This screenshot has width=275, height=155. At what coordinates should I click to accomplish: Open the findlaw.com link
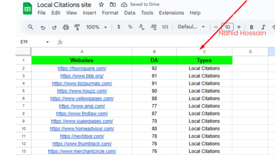(x=82, y=114)
